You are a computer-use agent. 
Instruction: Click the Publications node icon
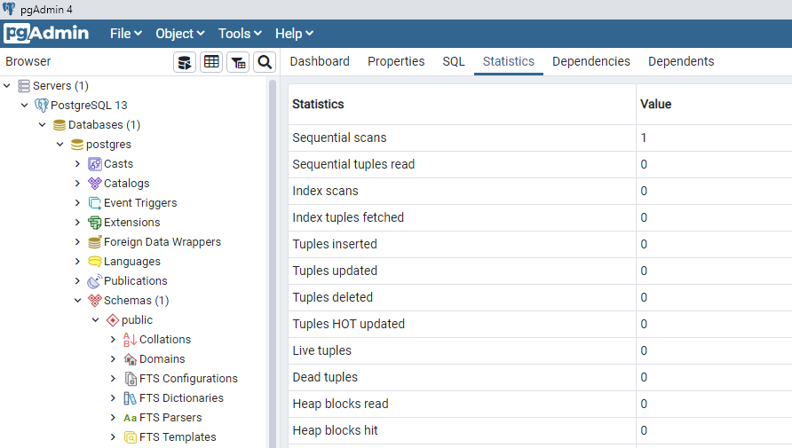(94, 281)
